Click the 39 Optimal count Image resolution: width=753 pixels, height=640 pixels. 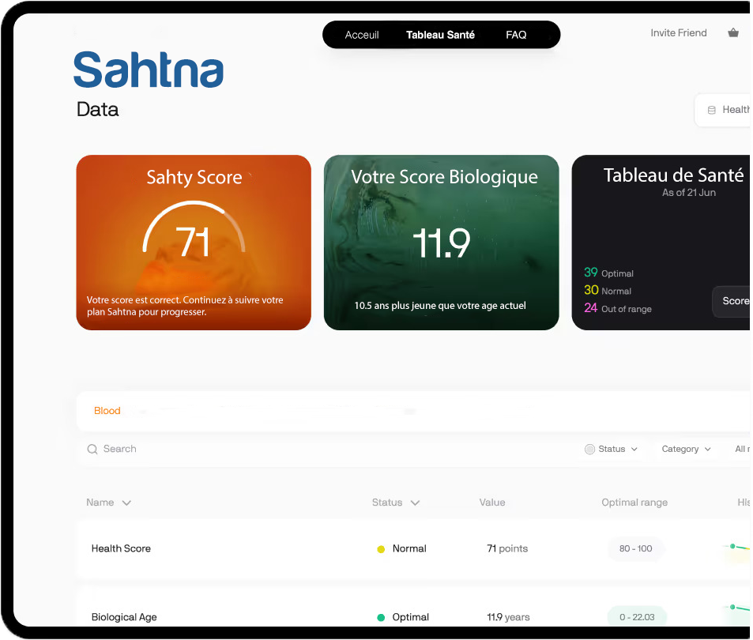tap(608, 273)
